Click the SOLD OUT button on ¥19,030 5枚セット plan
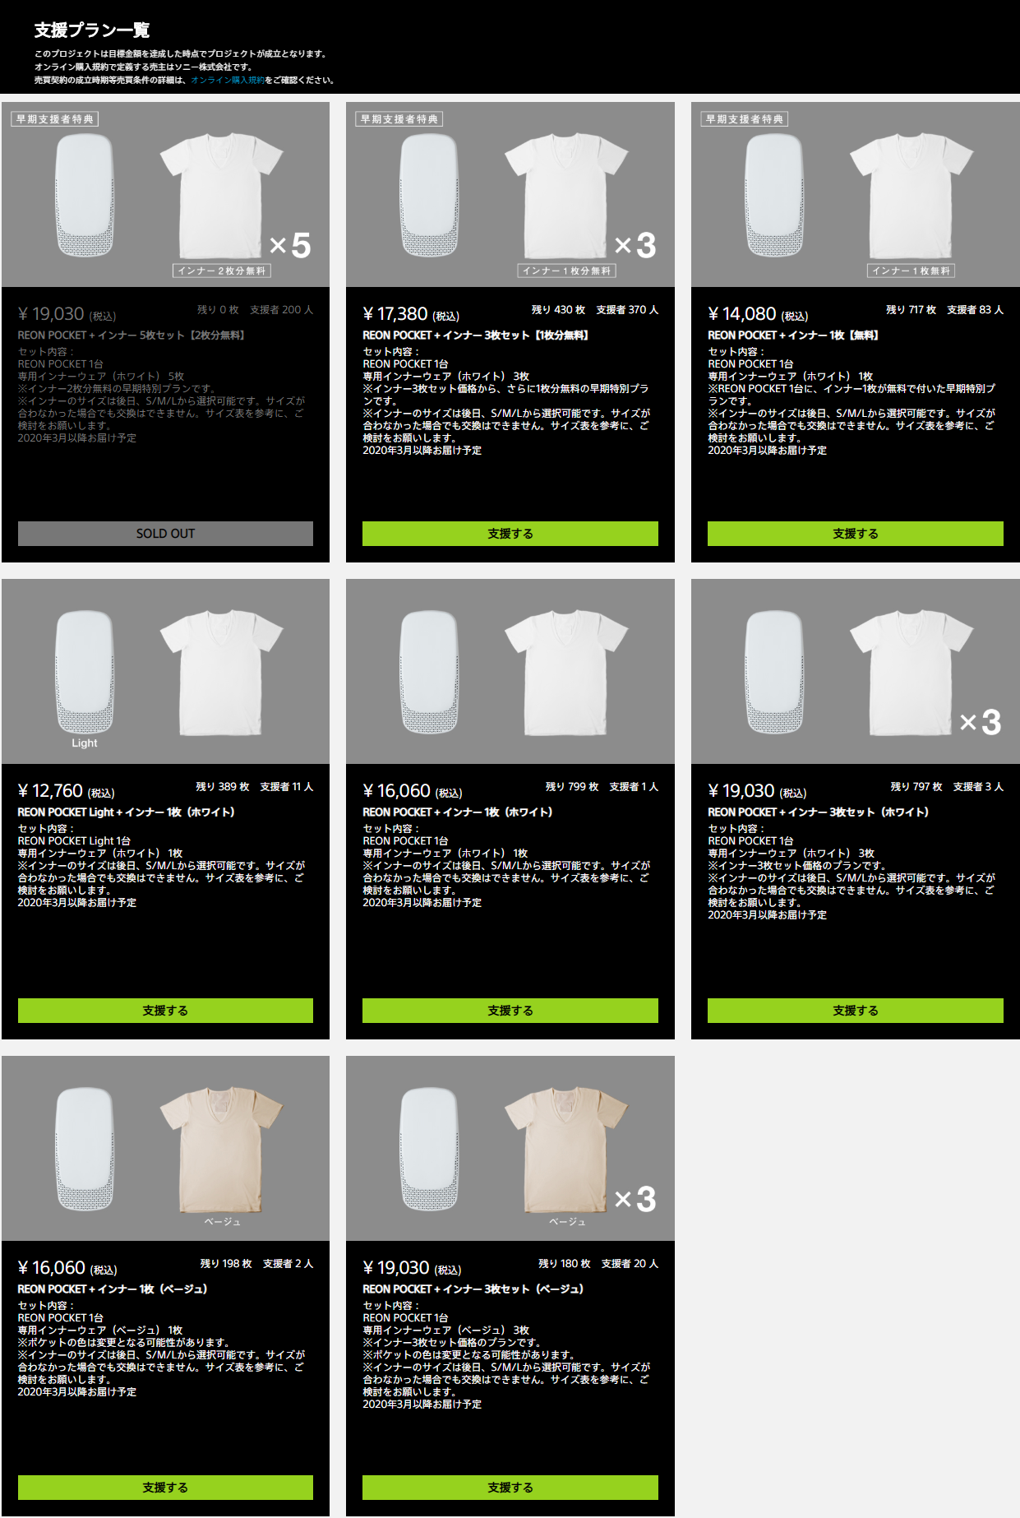 click(x=165, y=534)
